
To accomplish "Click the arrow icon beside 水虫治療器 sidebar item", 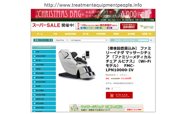I will (x=35, y=65).
